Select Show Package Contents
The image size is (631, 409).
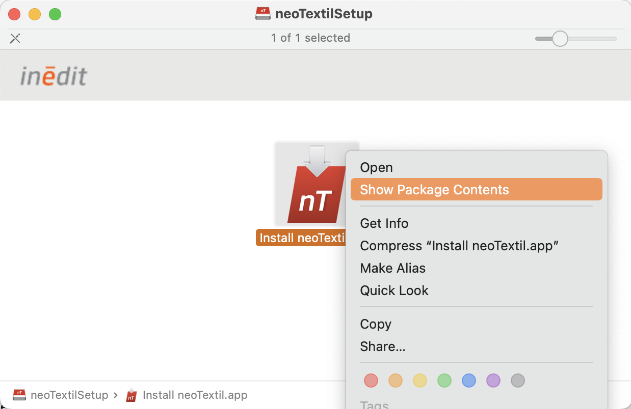click(476, 190)
